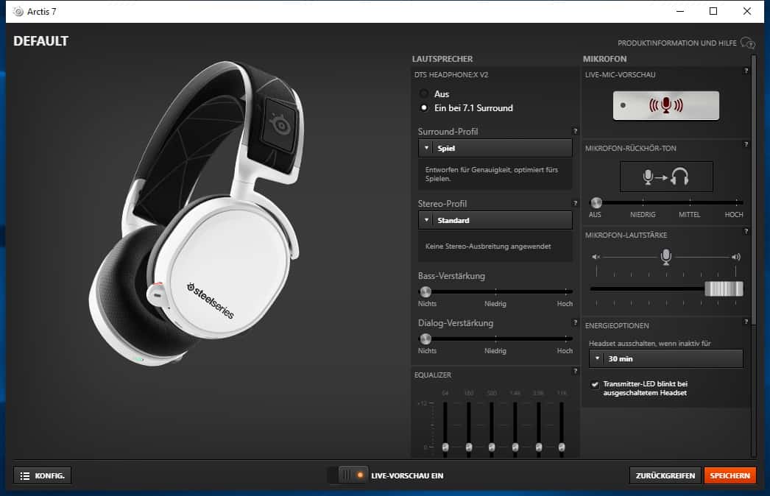Image resolution: width=770 pixels, height=496 pixels.
Task: Select DTS Headphone:X 'Aus' radio option
Action: [x=424, y=93]
